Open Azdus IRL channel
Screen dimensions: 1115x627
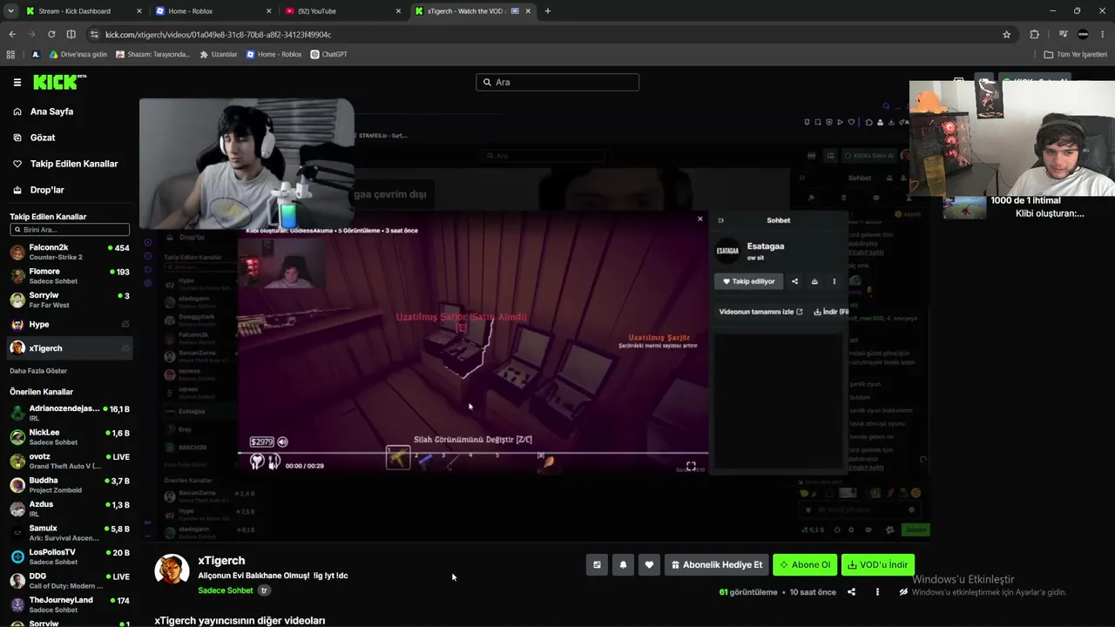click(70, 509)
